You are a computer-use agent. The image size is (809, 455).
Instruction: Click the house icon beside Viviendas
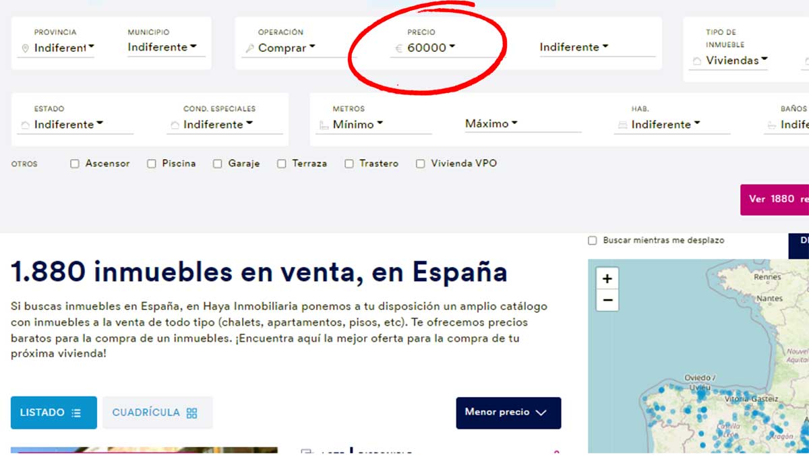696,61
